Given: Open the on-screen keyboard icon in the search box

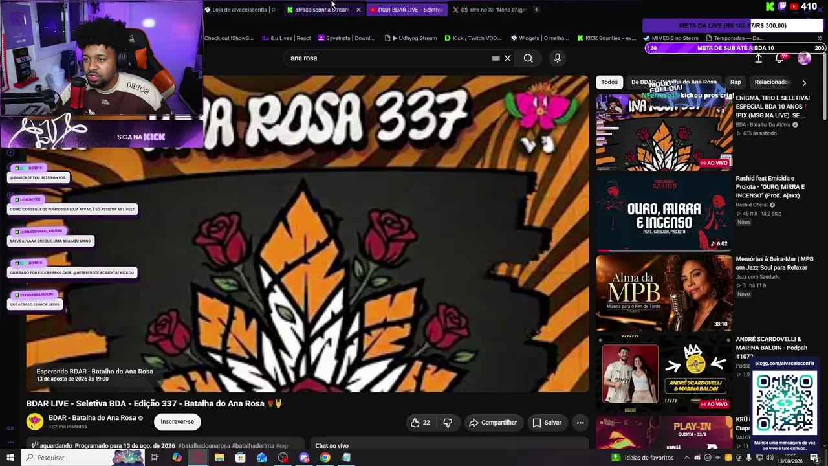Looking at the screenshot, I should coord(496,58).
